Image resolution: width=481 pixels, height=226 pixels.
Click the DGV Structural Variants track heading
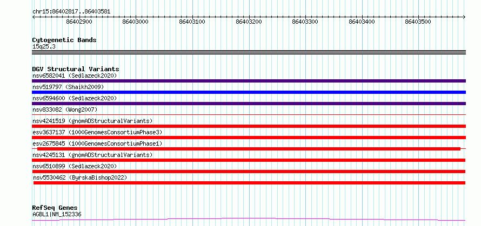click(76, 69)
